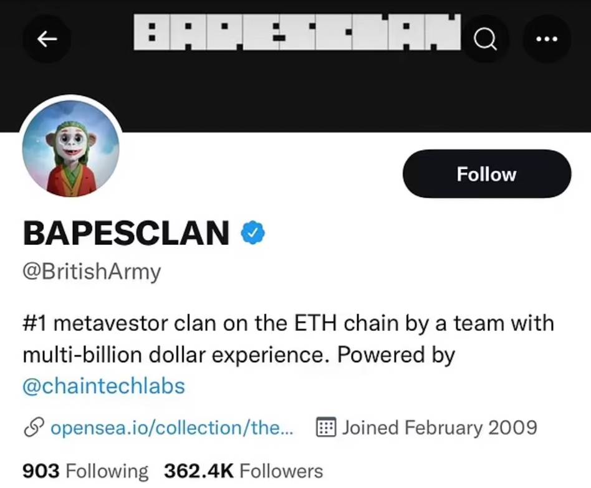View the 362.4K Followers list
The width and height of the screenshot is (591, 488).
point(243,471)
